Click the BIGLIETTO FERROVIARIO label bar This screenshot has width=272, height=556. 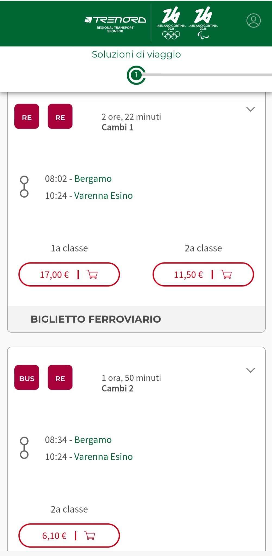point(136,319)
